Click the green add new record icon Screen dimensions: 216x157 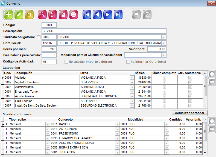click(8, 15)
